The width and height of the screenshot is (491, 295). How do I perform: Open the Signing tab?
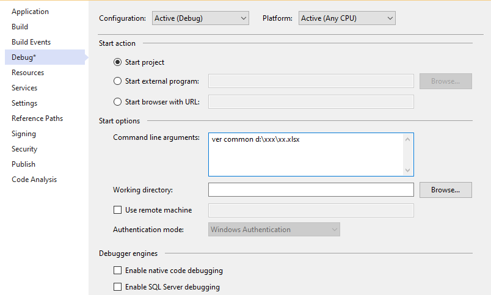tap(23, 134)
